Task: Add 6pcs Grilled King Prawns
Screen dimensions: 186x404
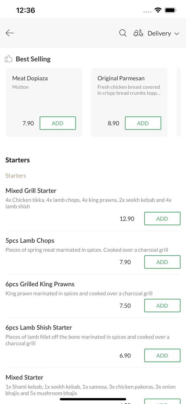Action: coord(162,305)
